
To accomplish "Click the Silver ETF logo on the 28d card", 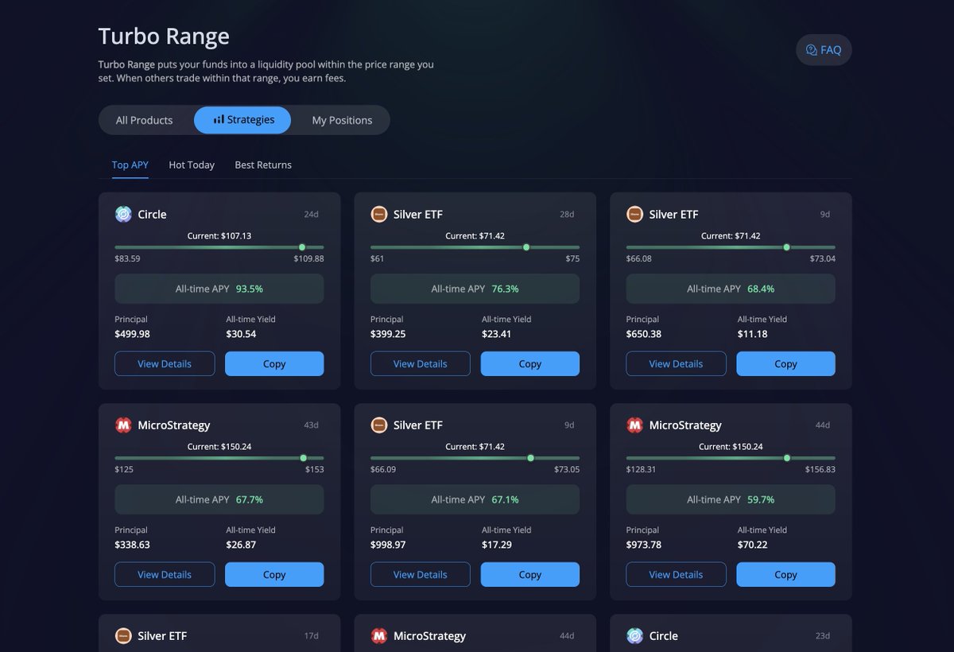I will (379, 214).
